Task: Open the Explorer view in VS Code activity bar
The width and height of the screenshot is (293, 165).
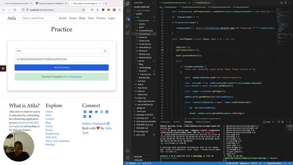Action: point(128,4)
